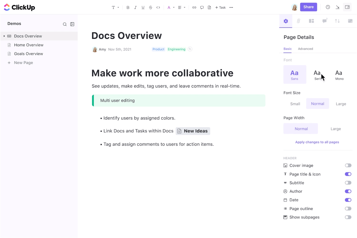
Task: Switch to the Basic tab
Action: (287, 49)
